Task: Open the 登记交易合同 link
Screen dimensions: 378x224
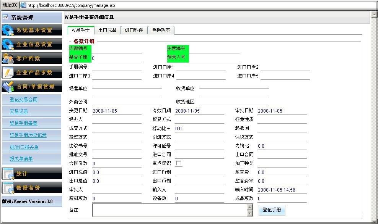Action: [x=24, y=100]
